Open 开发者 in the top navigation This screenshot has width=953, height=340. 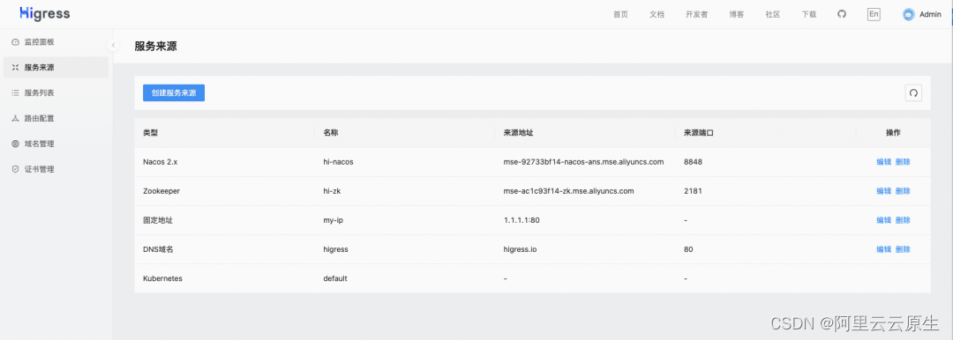[696, 15]
